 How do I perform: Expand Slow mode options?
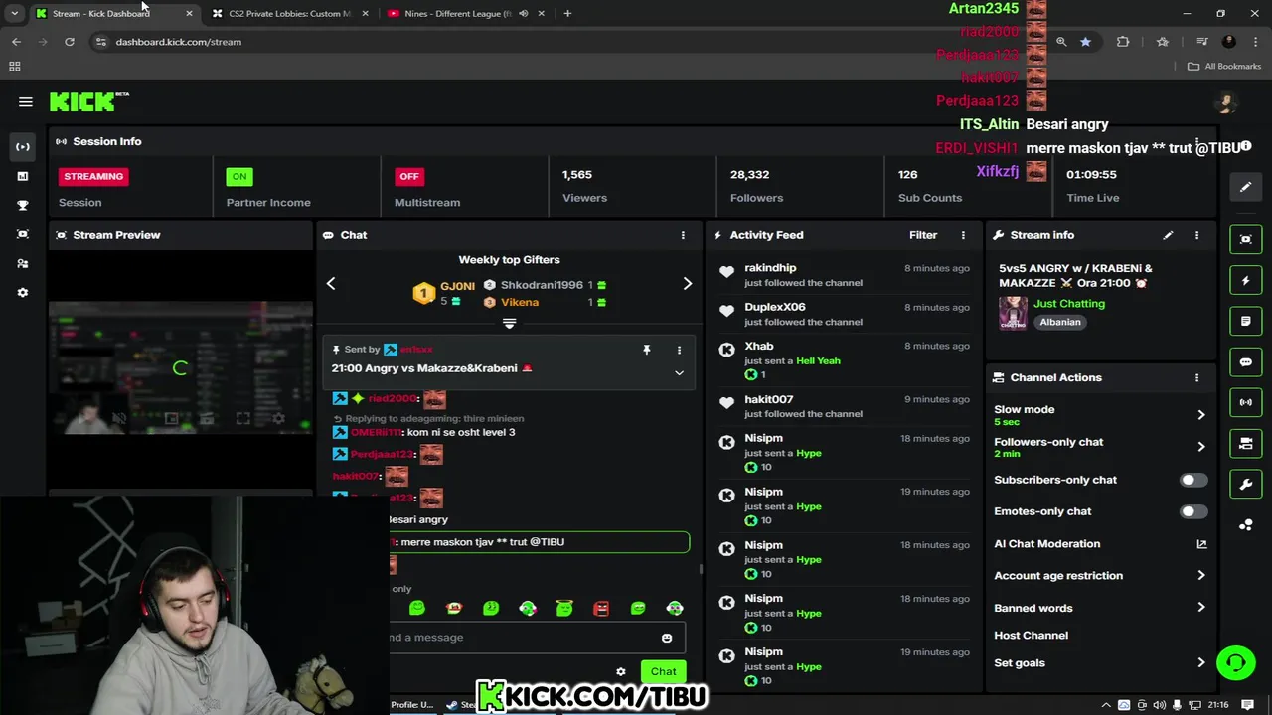pos(1201,415)
